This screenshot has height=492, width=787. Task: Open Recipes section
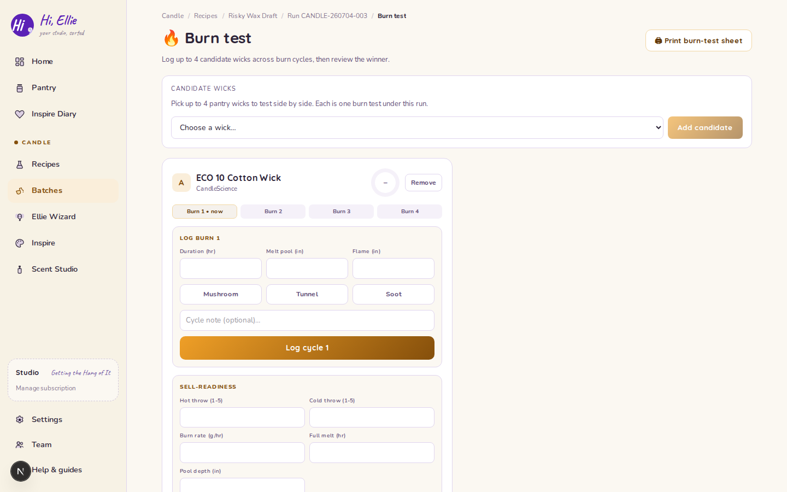pos(63,165)
